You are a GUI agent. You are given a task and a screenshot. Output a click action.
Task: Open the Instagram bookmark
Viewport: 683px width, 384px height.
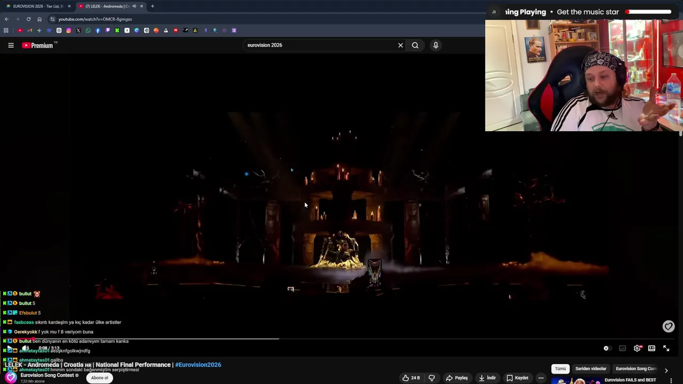(68, 30)
